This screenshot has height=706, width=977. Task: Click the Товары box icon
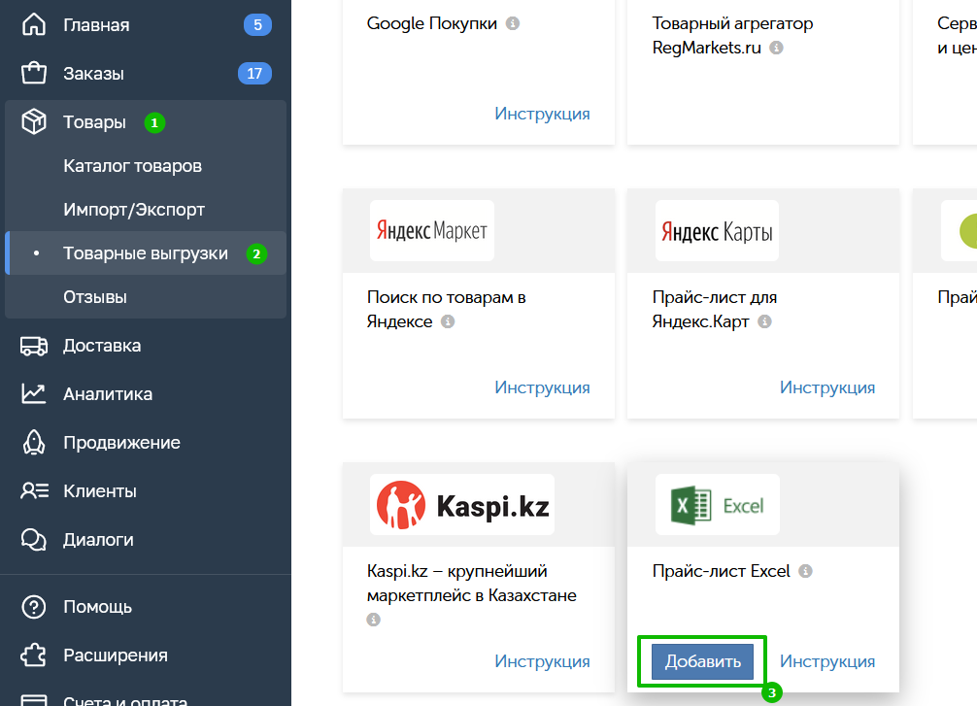pyautogui.click(x=34, y=121)
